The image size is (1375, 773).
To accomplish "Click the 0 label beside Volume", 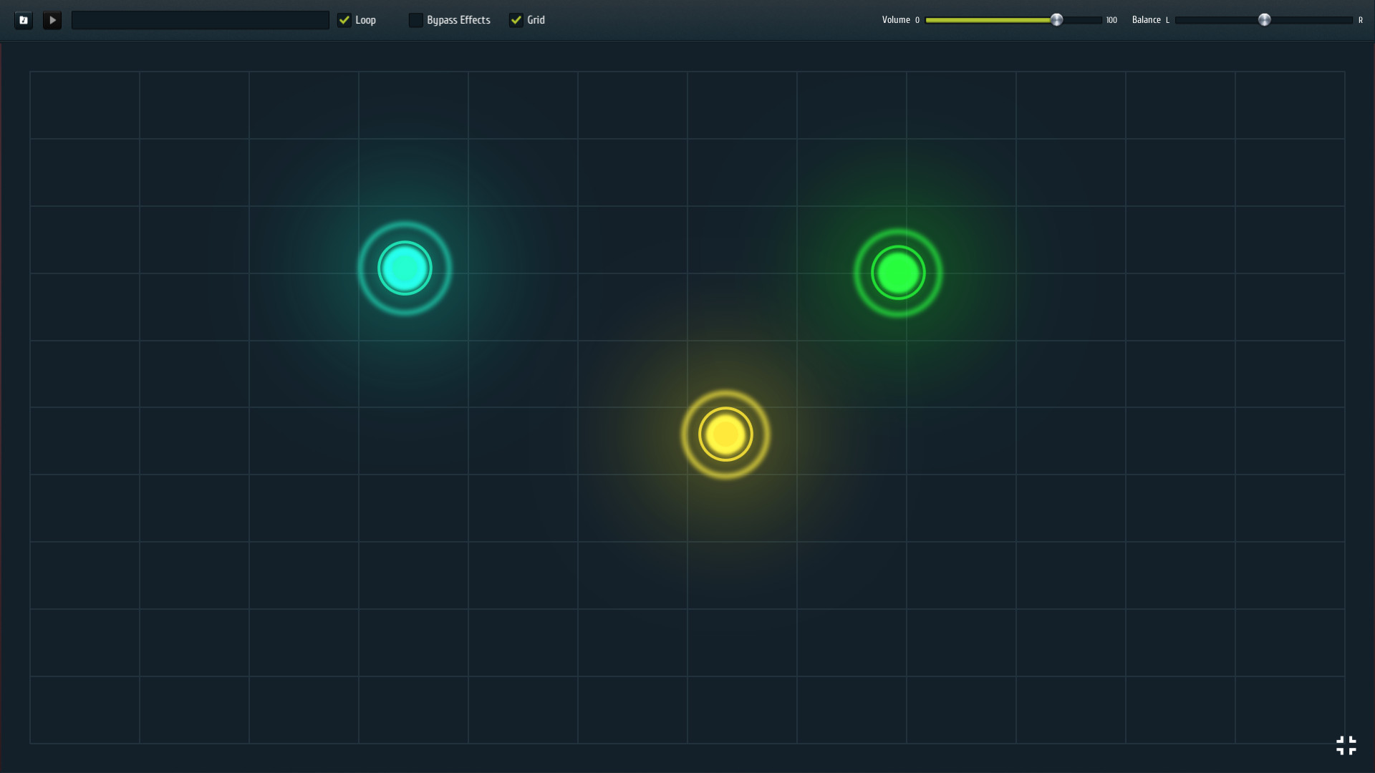I will coord(917,20).
